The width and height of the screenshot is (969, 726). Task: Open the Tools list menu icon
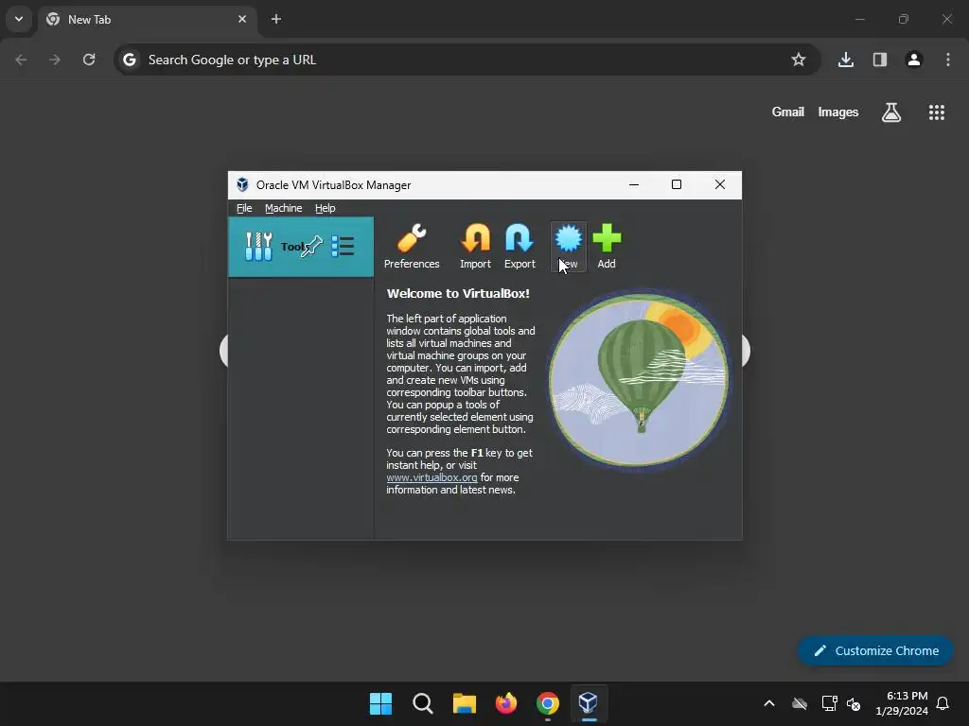point(343,247)
